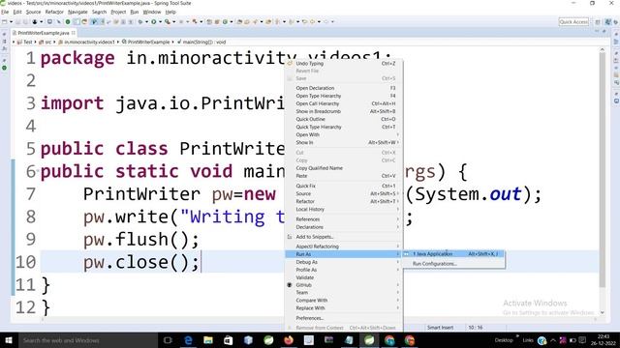620x348 pixels.
Task: Choose Add to Snippets in context menu
Action: 344,237
